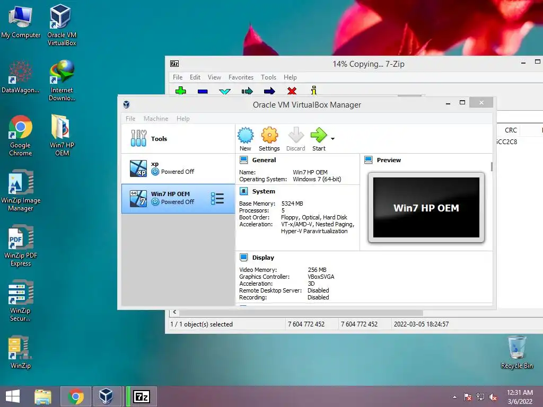The width and height of the screenshot is (543, 407).
Task: Open the VirtualBox Machine menu
Action: pyautogui.click(x=156, y=119)
